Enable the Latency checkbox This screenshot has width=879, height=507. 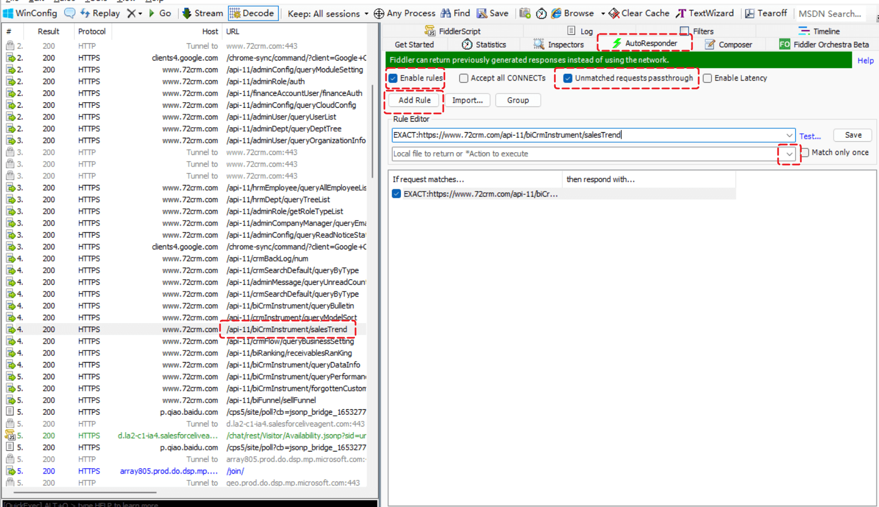pos(707,78)
